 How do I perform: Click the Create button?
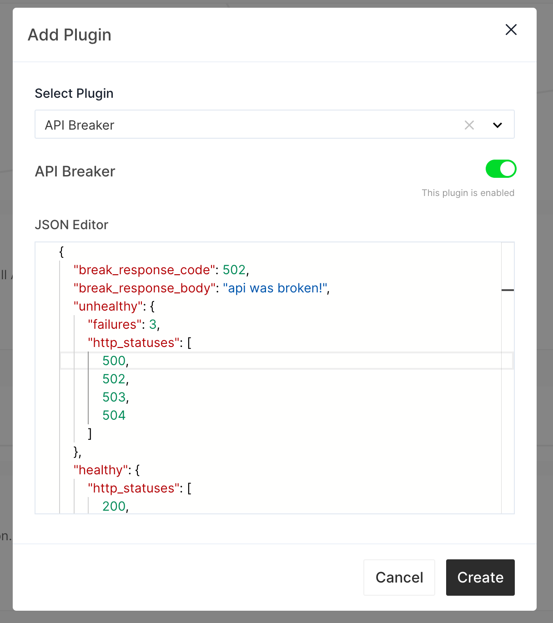pos(480,577)
